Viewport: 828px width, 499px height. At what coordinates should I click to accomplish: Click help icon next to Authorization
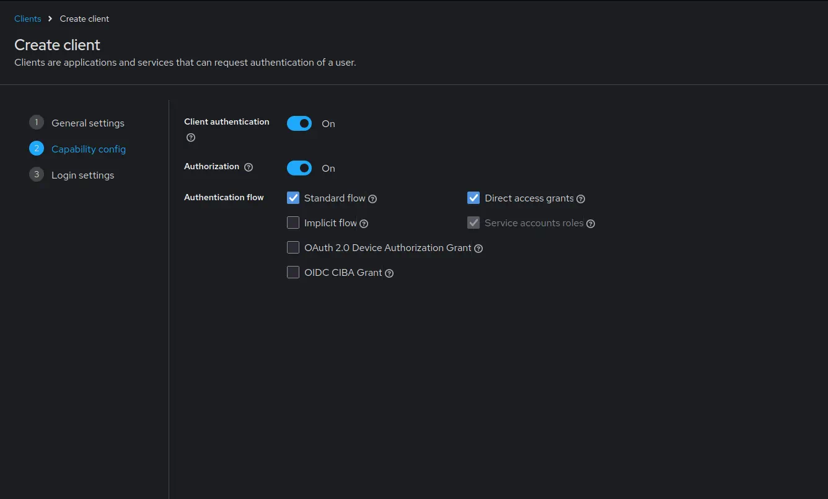point(249,167)
